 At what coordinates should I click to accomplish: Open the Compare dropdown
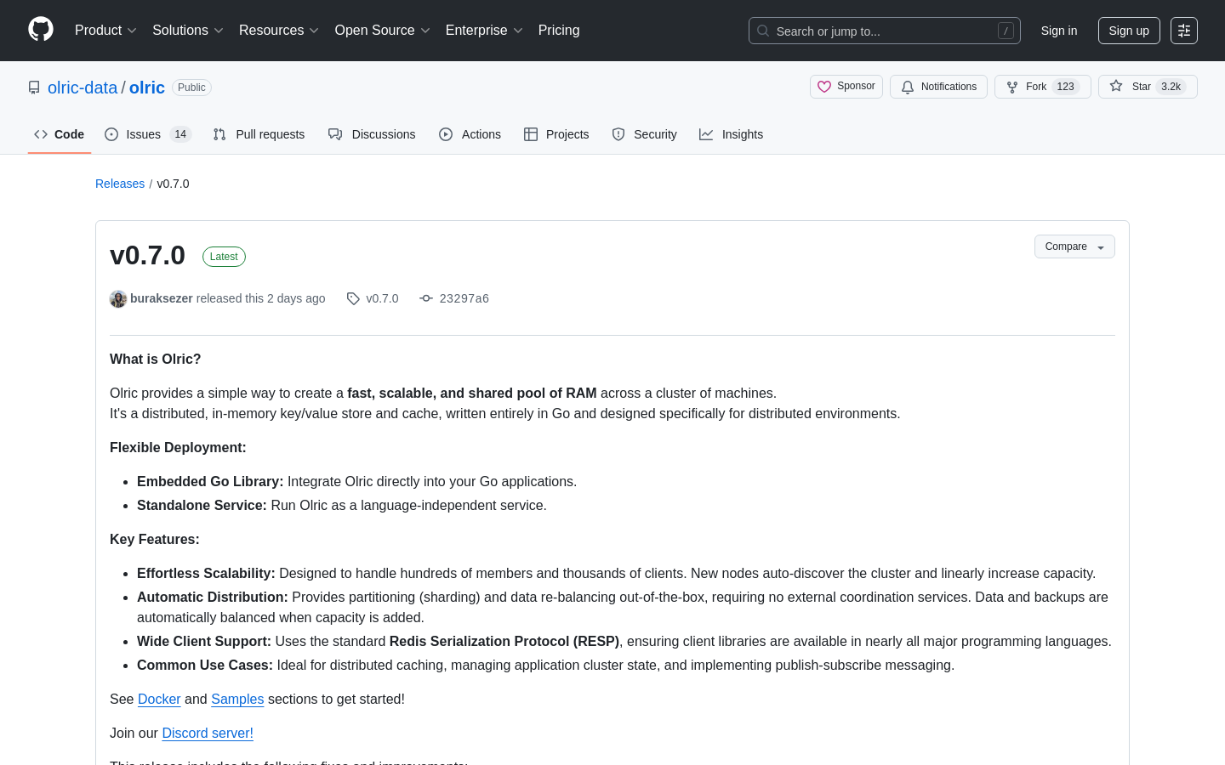1074,246
